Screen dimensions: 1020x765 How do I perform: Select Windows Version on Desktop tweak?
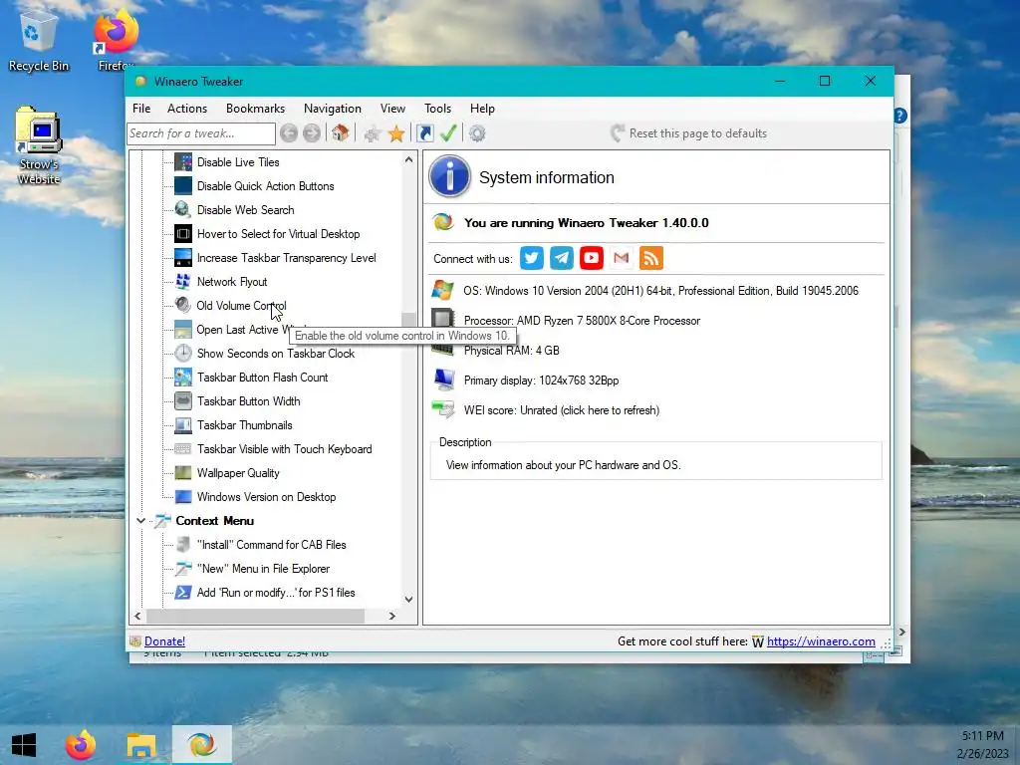click(266, 497)
